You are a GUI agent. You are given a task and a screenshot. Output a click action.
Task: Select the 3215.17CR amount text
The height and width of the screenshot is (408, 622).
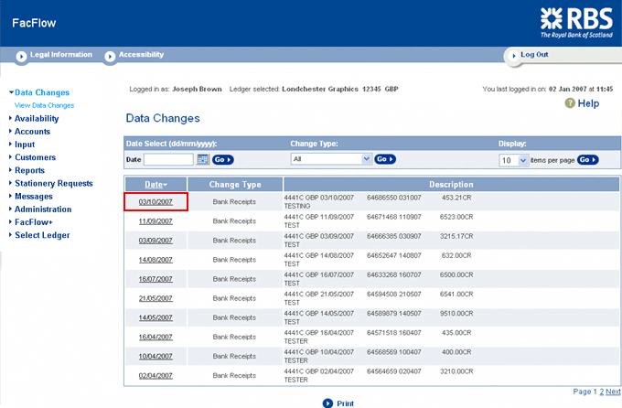click(456, 236)
